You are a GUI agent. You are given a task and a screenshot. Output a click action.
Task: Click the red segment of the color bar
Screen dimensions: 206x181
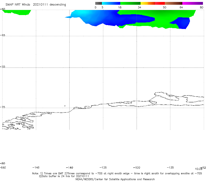click(160, 3)
